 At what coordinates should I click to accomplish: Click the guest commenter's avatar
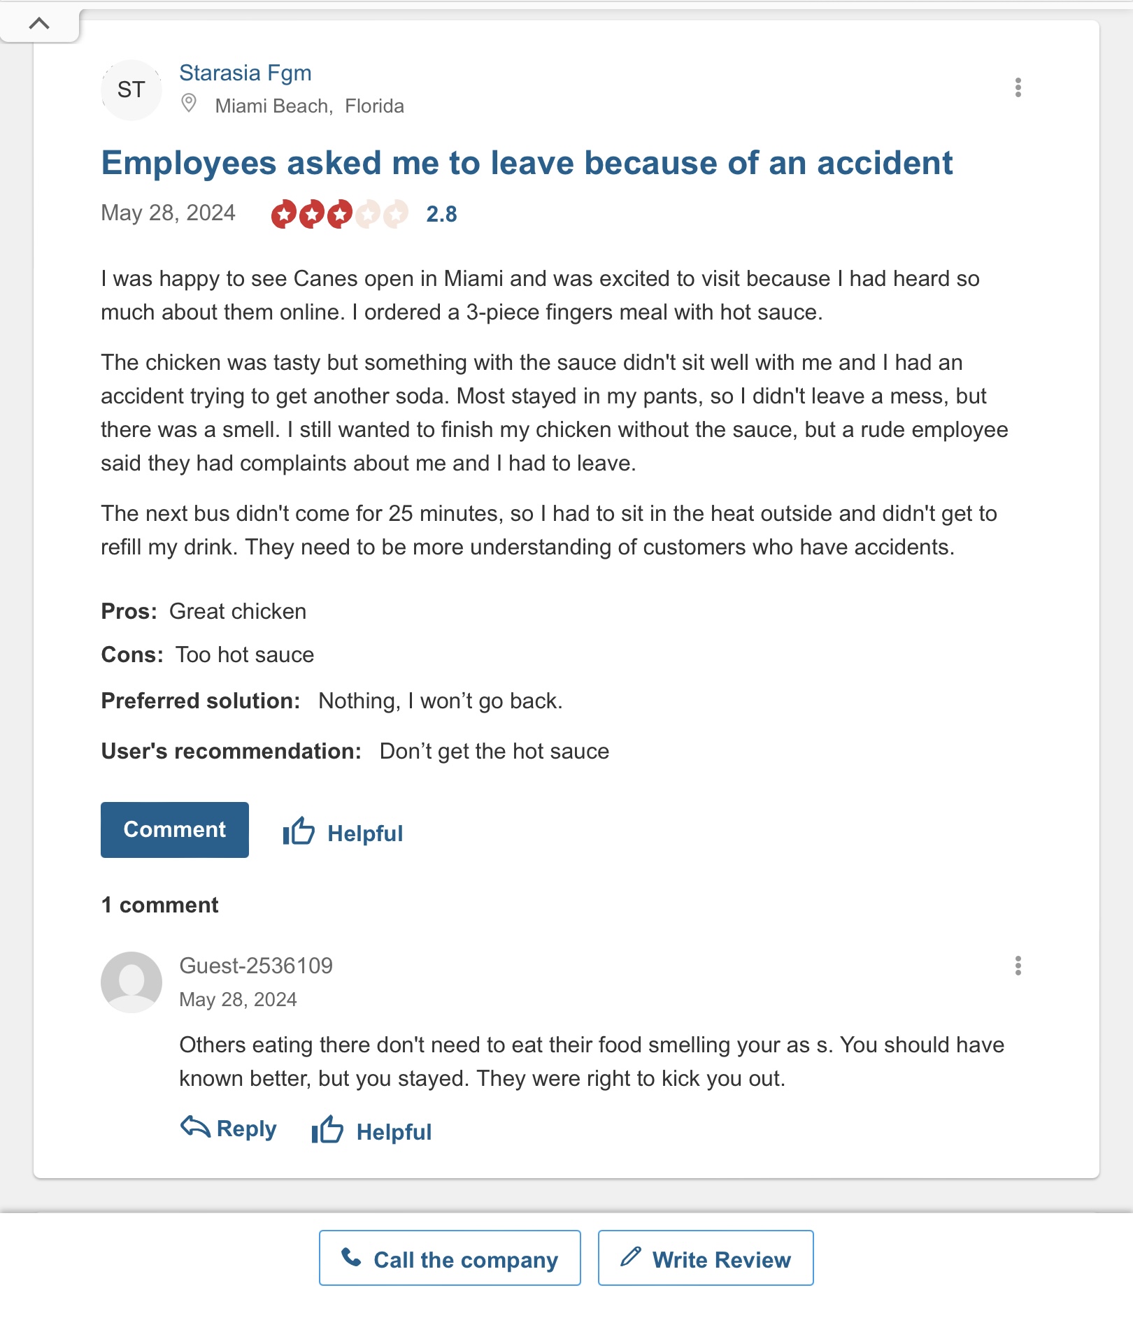pos(131,982)
